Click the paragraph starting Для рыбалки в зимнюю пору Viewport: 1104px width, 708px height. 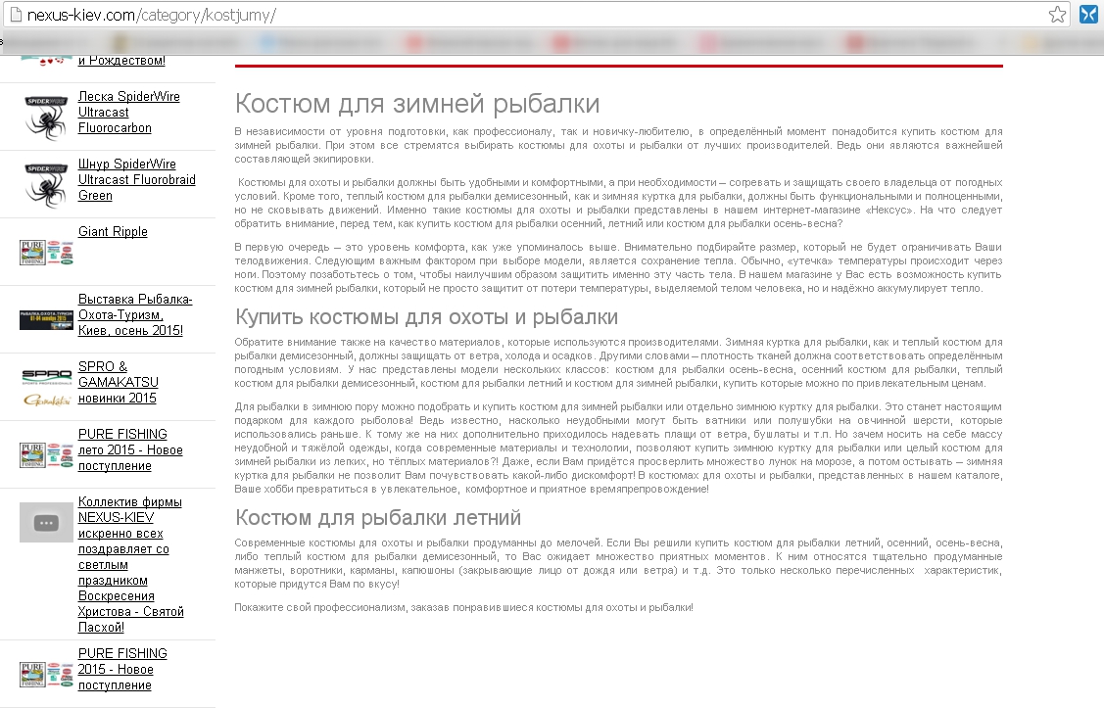click(x=618, y=448)
